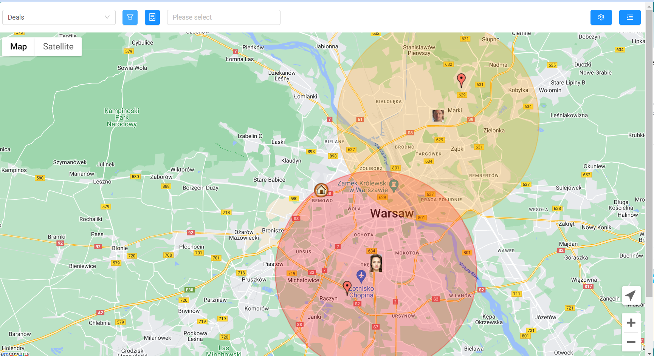Screen dimensions: 654x356
Task: Open map settings gear button
Action: coord(601,17)
